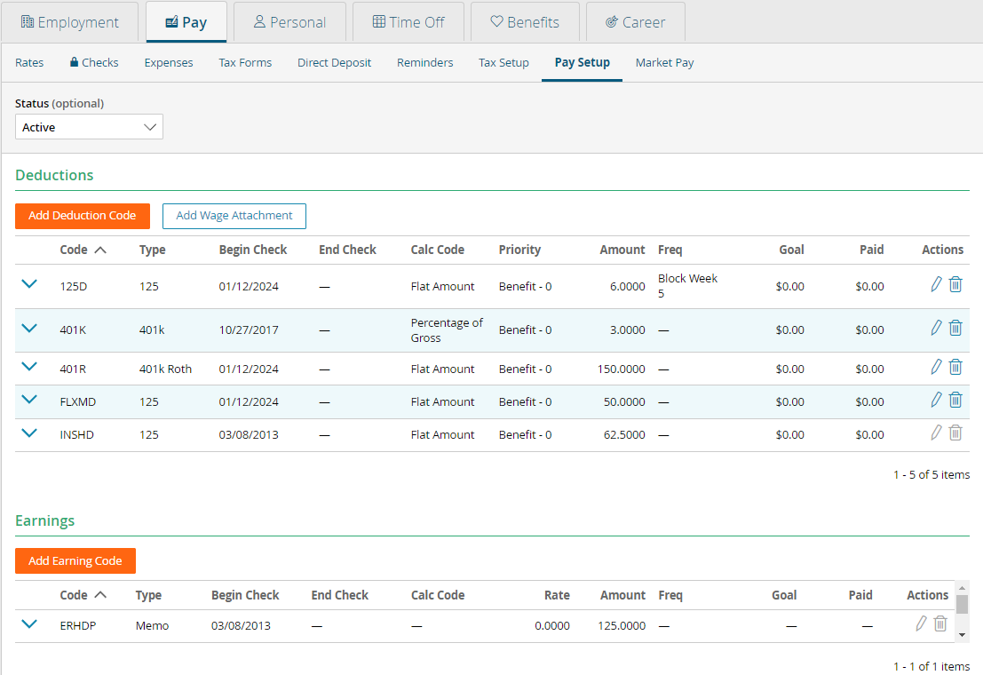Open the Status dropdown set to Active
This screenshot has height=675, width=983.
point(89,127)
